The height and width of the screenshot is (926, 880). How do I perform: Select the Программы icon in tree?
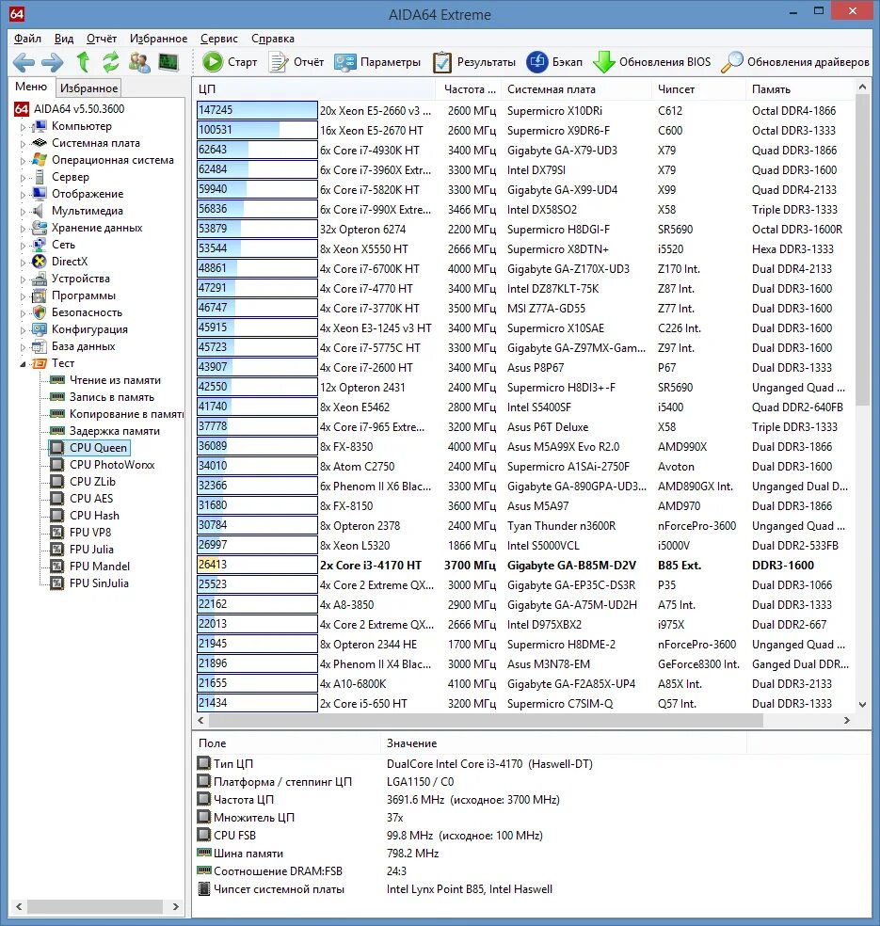click(x=39, y=295)
